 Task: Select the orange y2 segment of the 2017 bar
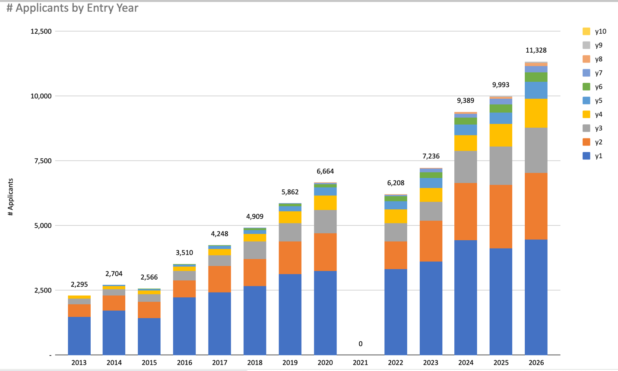(219, 279)
